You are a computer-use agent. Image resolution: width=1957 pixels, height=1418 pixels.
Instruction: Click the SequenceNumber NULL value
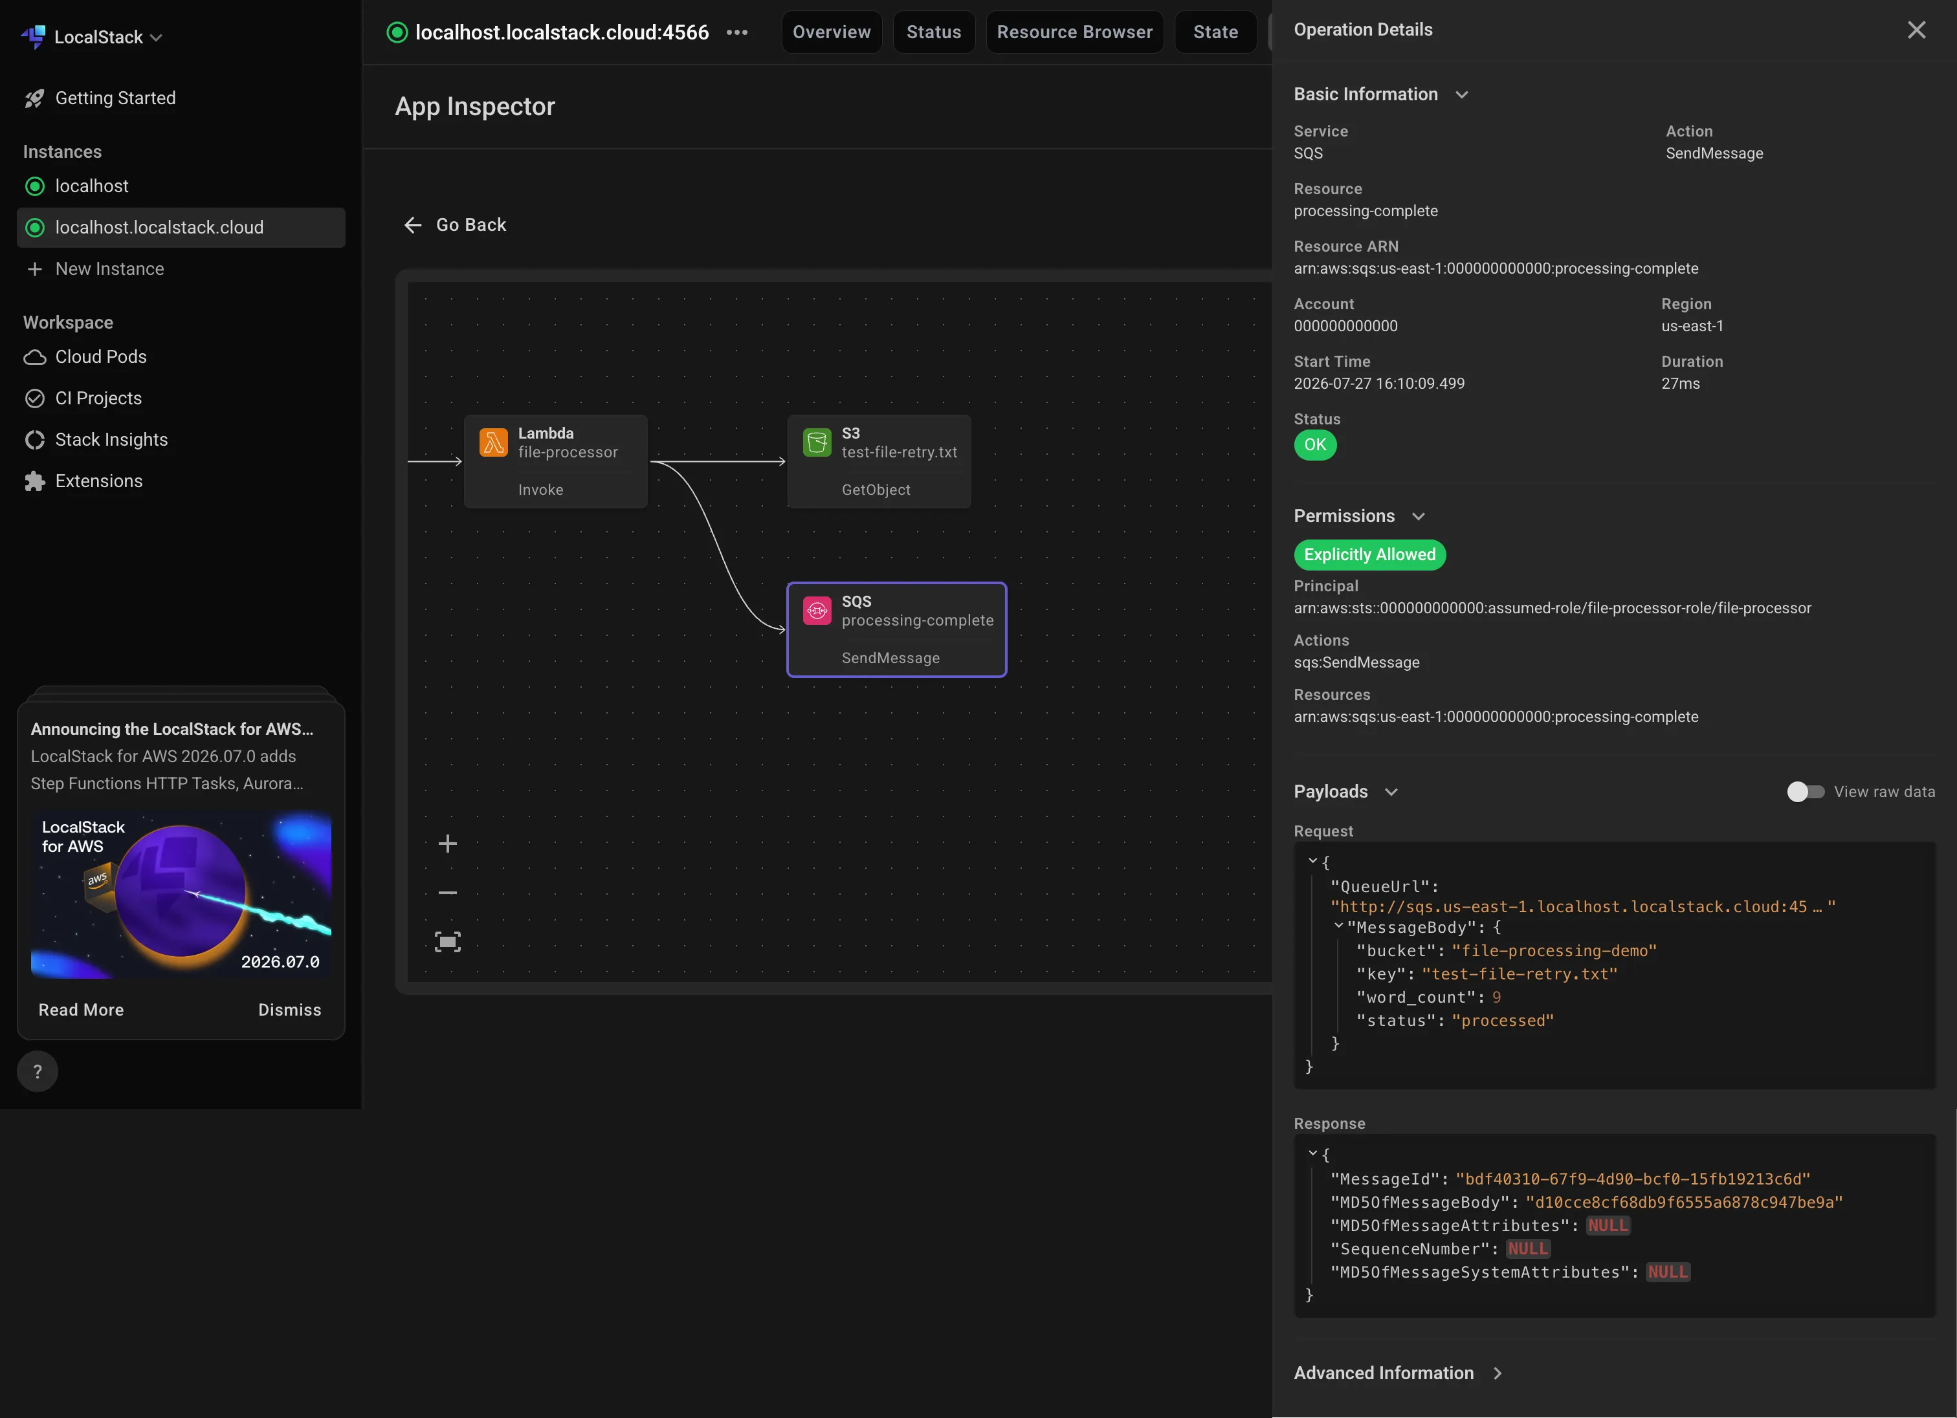click(x=1527, y=1249)
